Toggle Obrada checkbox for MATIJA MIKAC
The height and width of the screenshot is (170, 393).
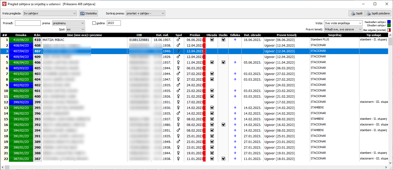click(212, 40)
